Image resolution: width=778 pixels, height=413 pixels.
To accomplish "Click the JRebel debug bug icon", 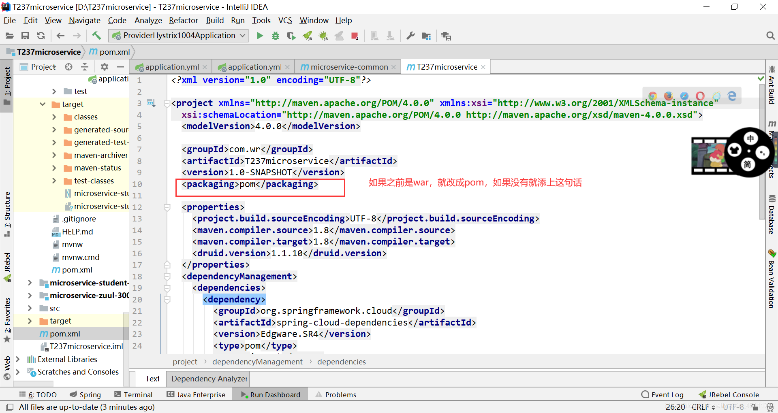I will pyautogui.click(x=323, y=36).
